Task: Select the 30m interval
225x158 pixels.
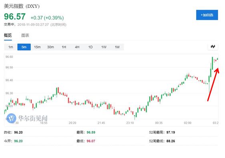Action: [51, 47]
